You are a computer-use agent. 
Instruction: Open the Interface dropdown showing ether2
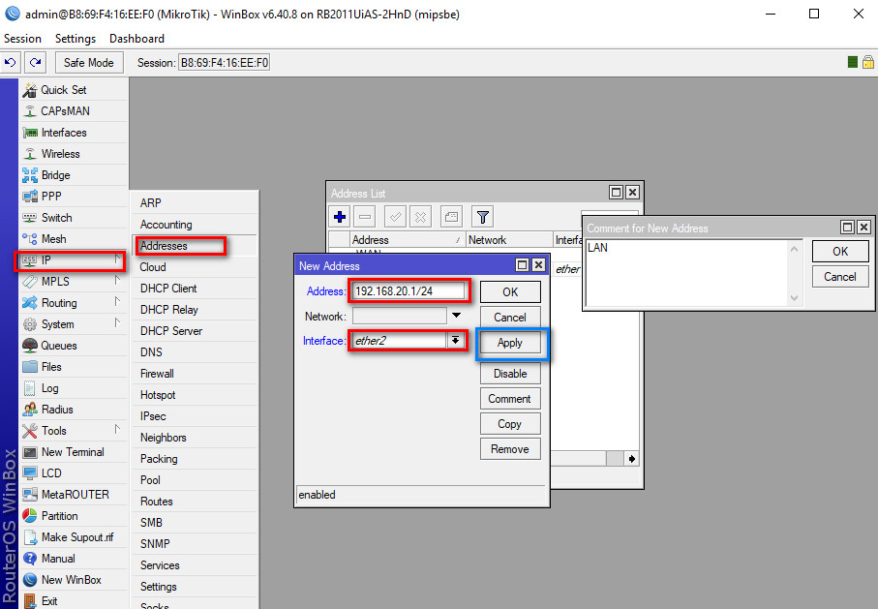[454, 341]
